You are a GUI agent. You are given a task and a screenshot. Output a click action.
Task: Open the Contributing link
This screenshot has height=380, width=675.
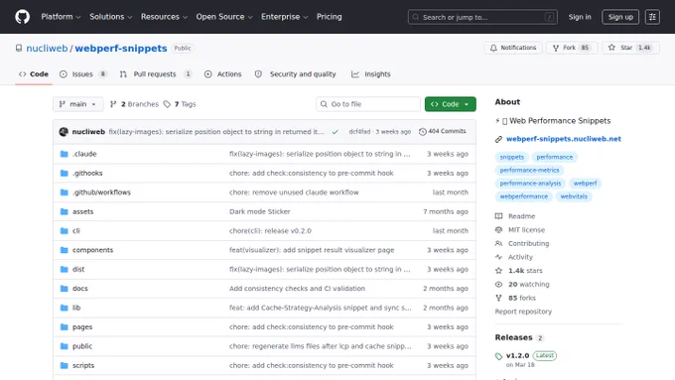tap(522, 244)
